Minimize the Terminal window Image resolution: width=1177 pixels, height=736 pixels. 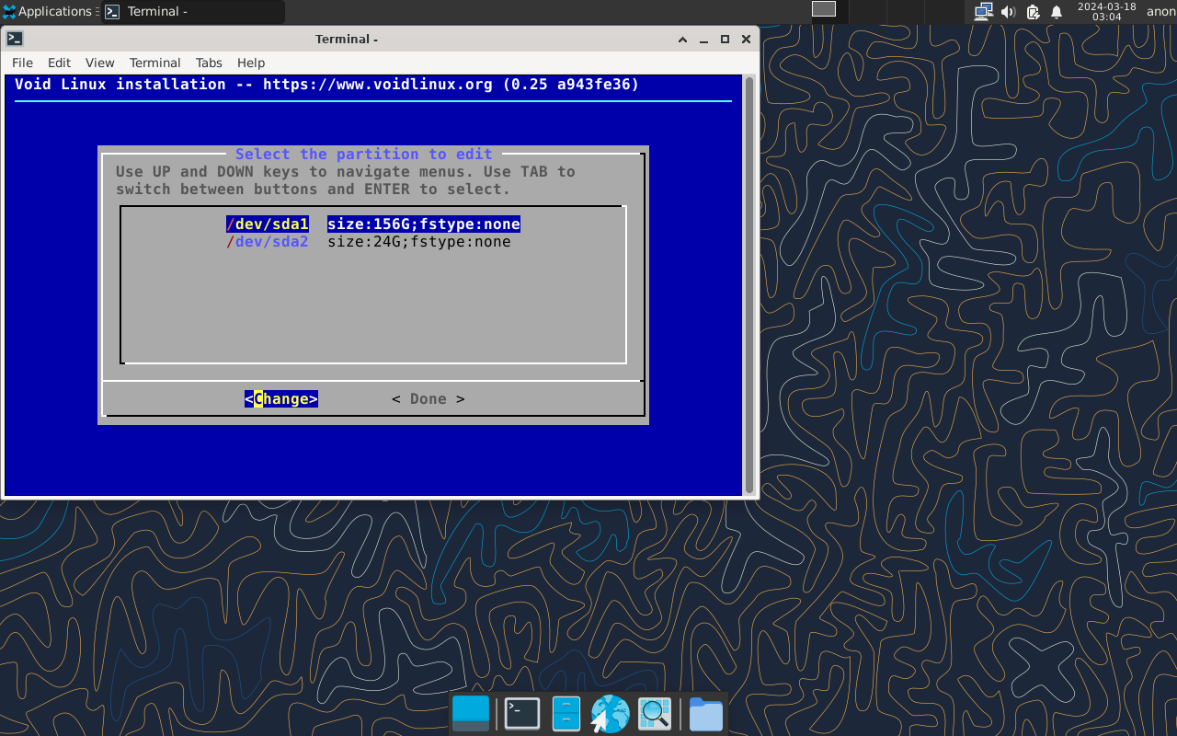tap(703, 40)
